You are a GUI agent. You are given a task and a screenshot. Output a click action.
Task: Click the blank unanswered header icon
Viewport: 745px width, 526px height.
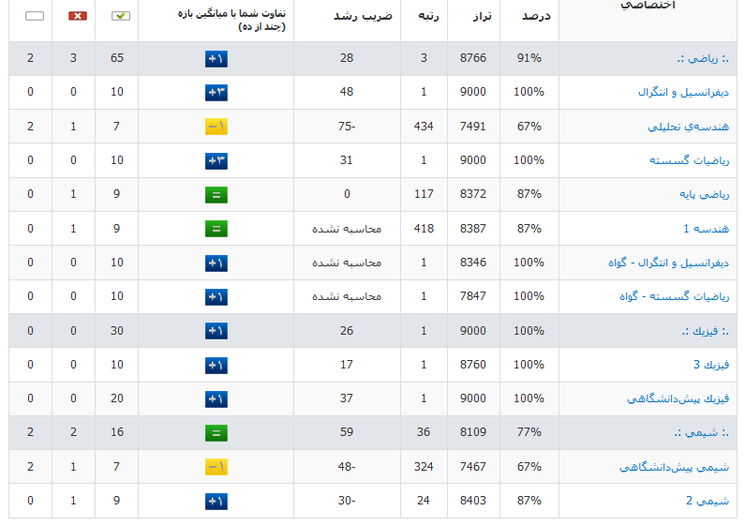[x=35, y=16]
